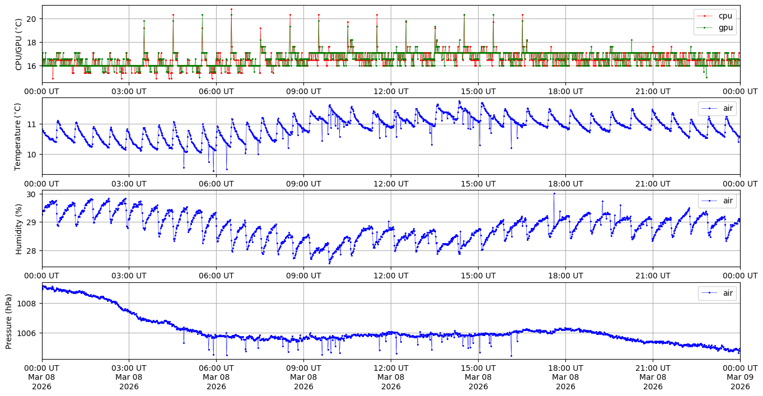The width and height of the screenshot is (763, 396).
Task: Click the CPU/GPU (°C) y-axis label
Action: [19, 44]
